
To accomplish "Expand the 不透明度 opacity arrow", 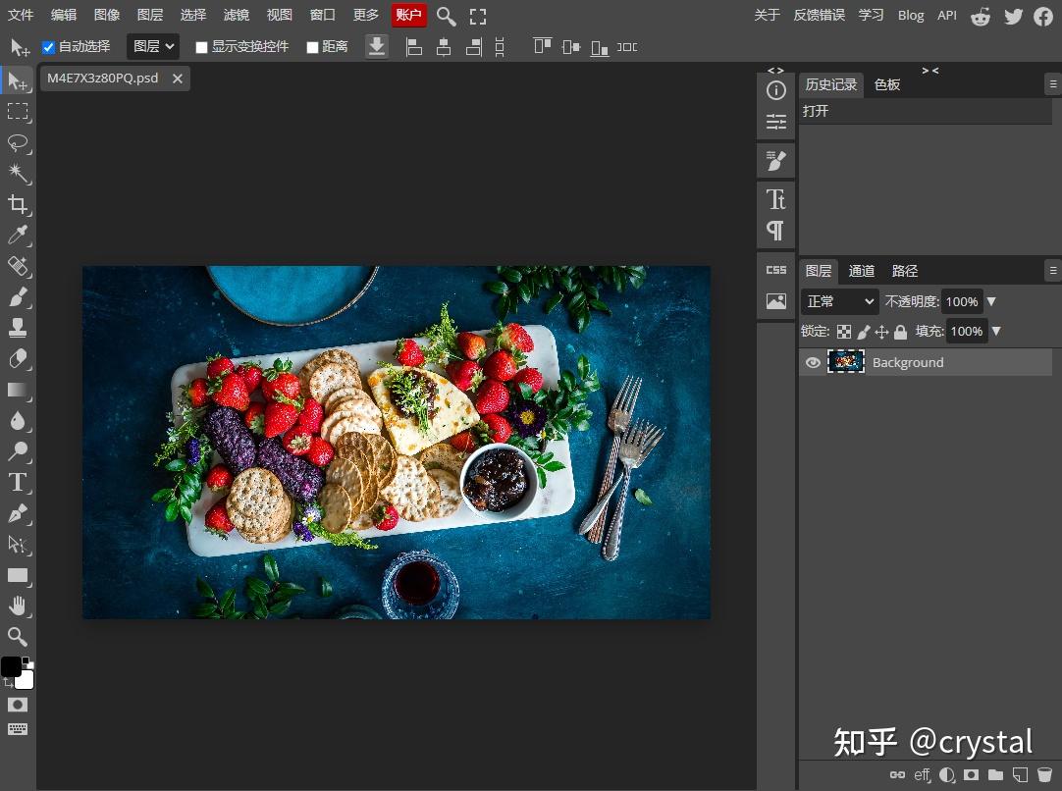I will tap(991, 301).
